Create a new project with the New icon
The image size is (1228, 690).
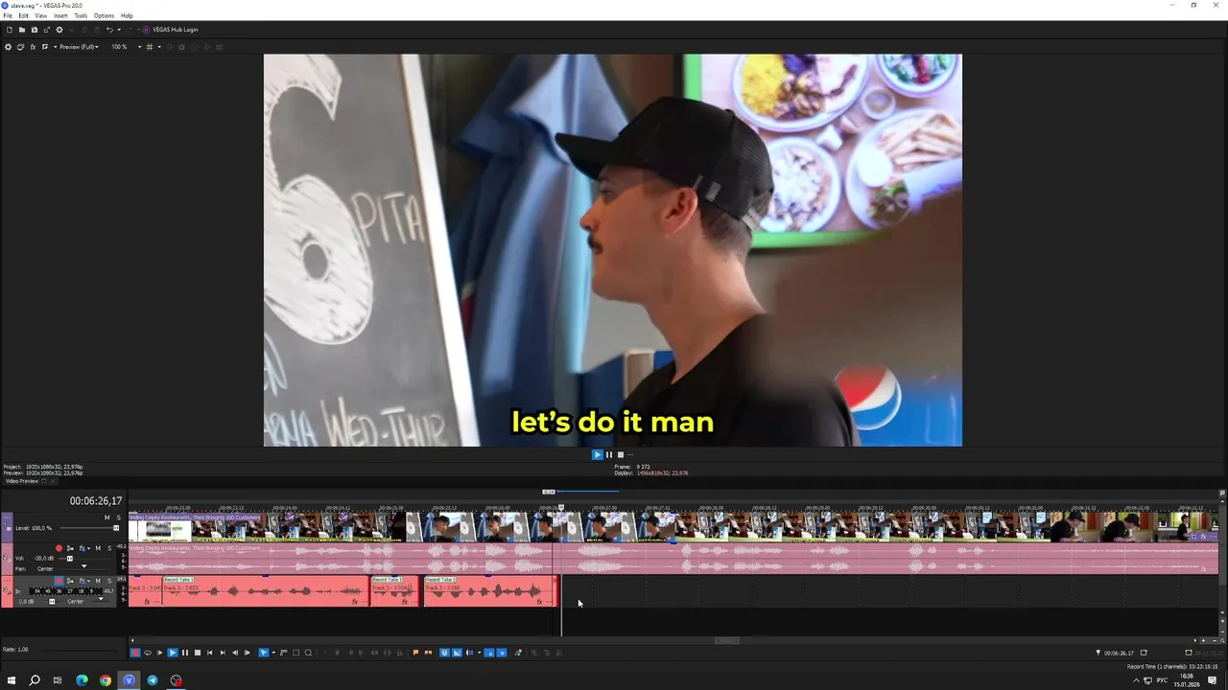point(10,30)
